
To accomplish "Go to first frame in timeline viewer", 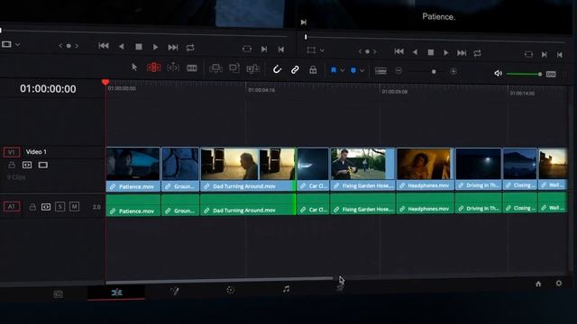I will [x=398, y=52].
